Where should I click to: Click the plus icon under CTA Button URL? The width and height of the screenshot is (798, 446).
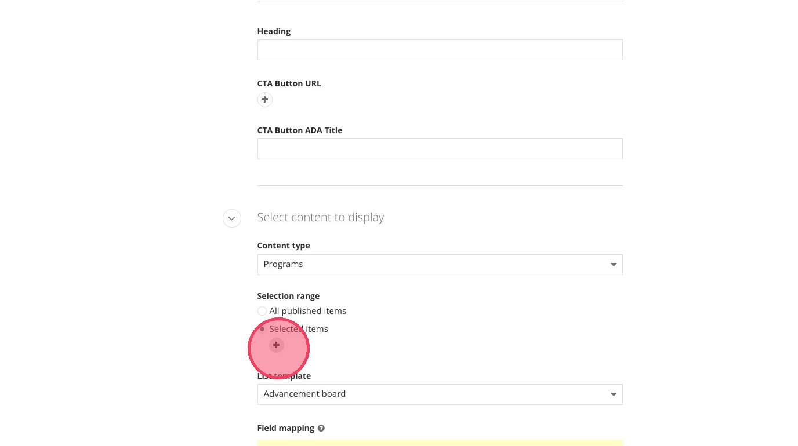pos(264,100)
